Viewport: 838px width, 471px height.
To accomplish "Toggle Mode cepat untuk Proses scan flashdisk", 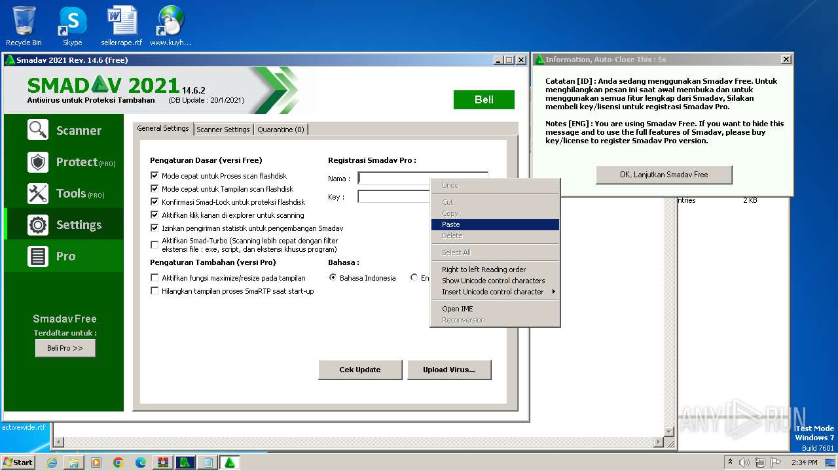I will [155, 175].
